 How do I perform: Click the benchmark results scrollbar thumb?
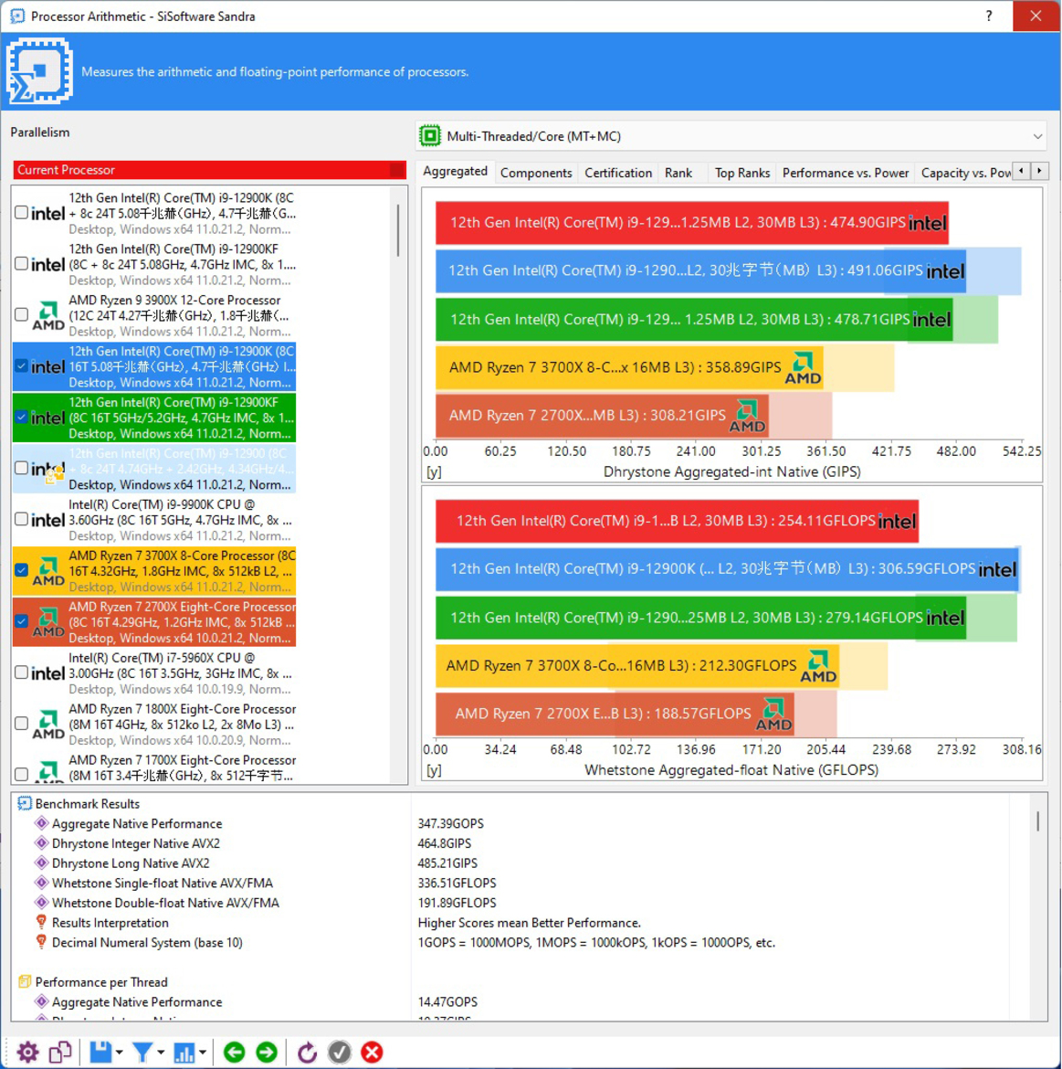click(1037, 820)
